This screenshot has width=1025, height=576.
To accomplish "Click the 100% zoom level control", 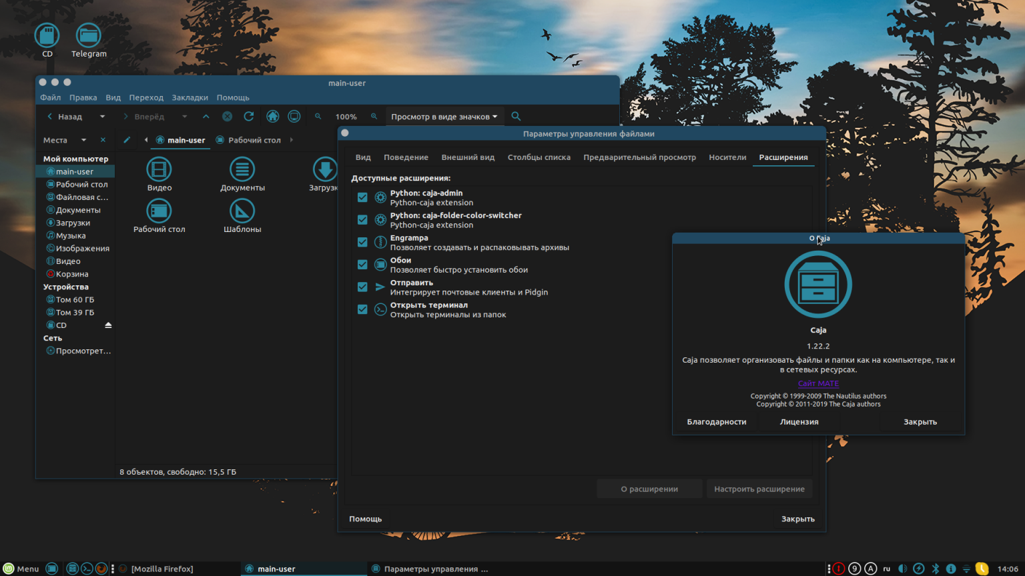I will [x=346, y=116].
